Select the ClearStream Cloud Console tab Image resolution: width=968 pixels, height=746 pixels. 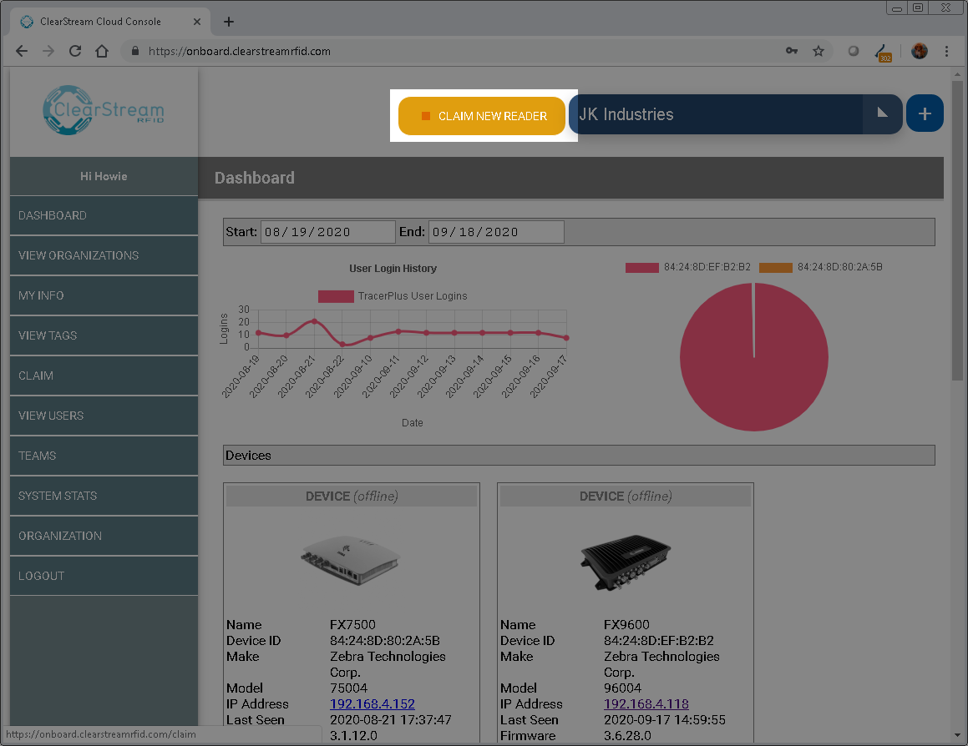(x=110, y=22)
